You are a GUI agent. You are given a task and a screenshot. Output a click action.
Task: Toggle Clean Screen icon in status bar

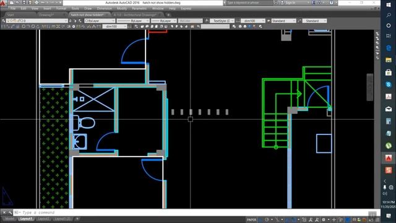(371, 220)
